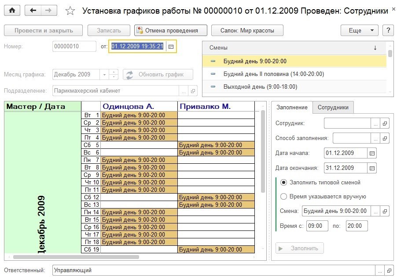The height and width of the screenshot is (277, 397).
Task: Choose Способ заполнения via ellipsis button
Action: pos(375,138)
